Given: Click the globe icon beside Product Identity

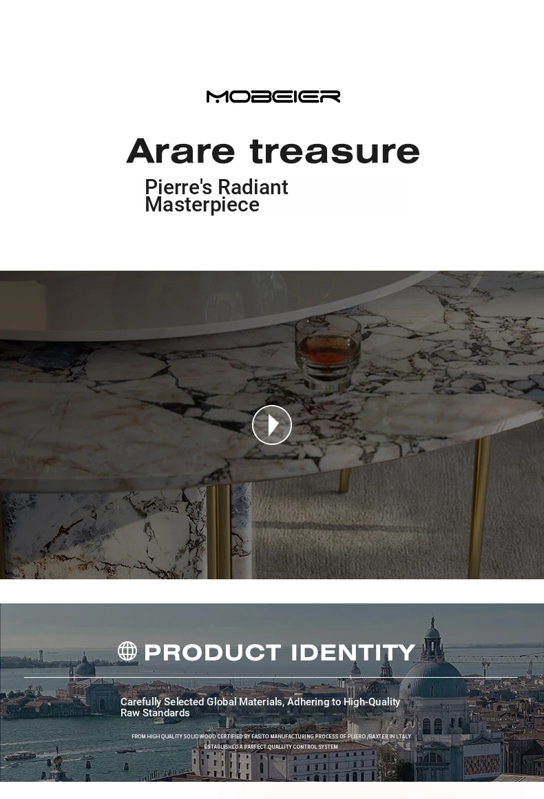Looking at the screenshot, I should tap(127, 651).
